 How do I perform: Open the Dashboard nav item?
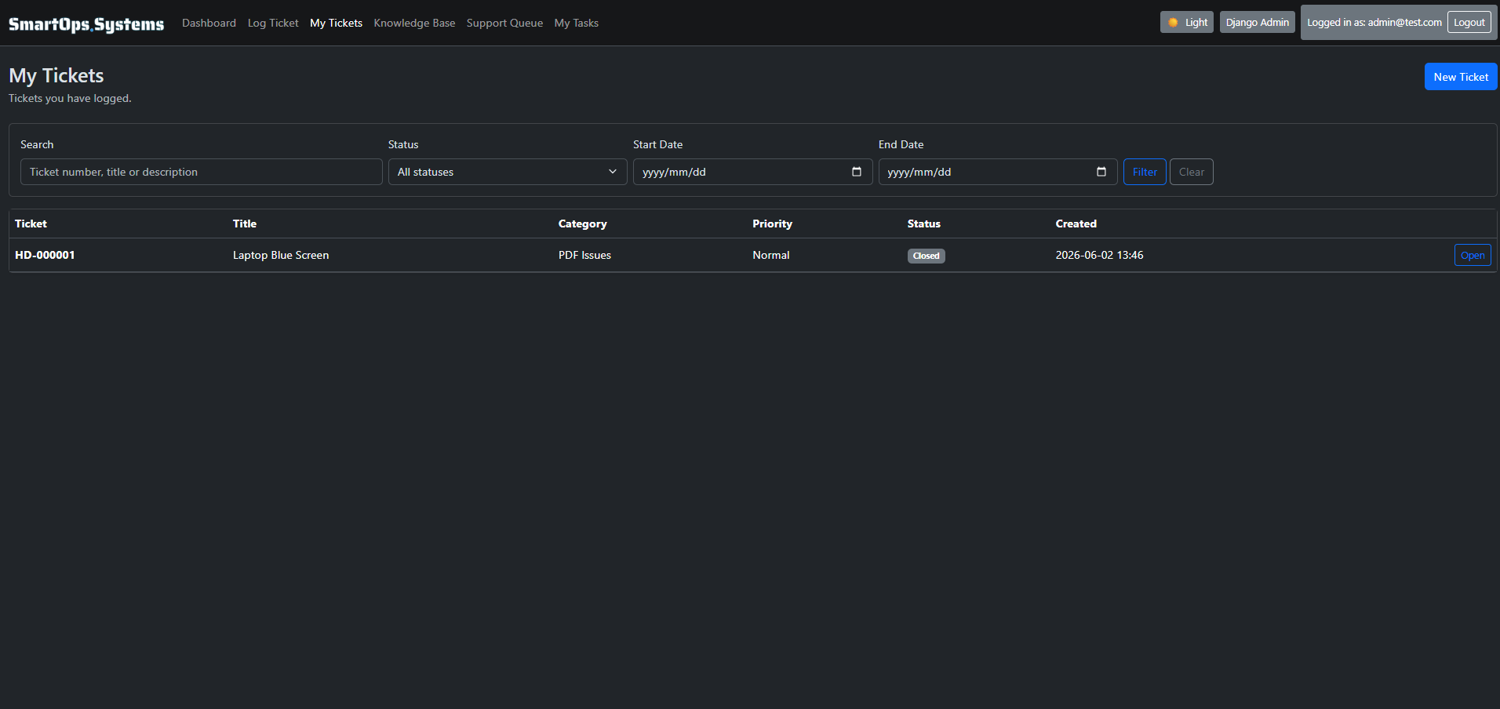coord(209,23)
